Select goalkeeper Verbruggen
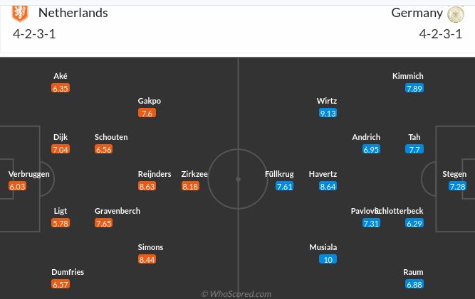Viewport: 475px width, 299px height. pos(28,174)
